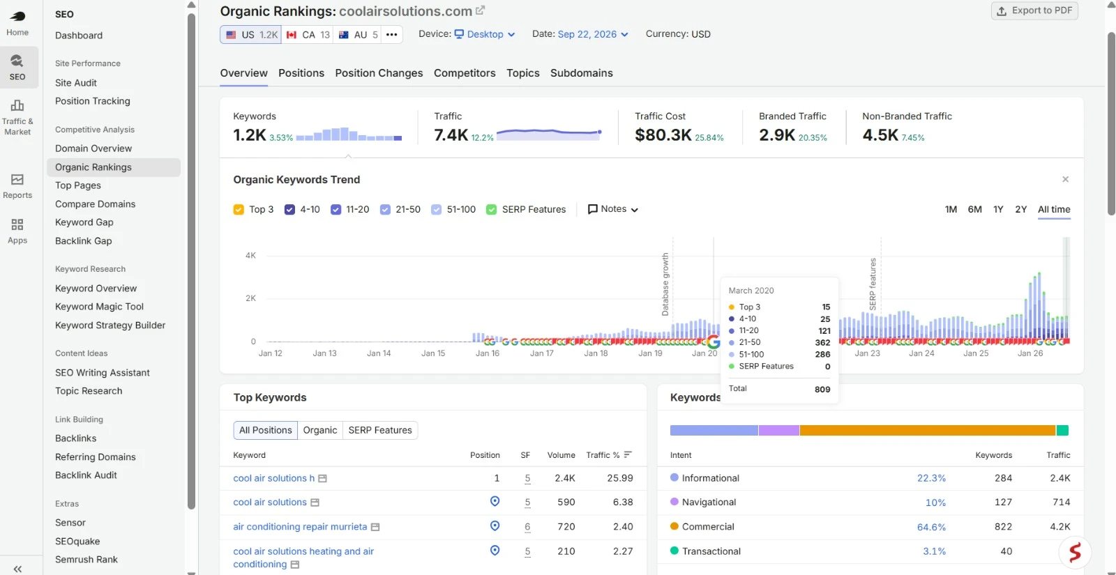The width and height of the screenshot is (1116, 575).
Task: Select the US database flag tab
Action: tap(250, 34)
